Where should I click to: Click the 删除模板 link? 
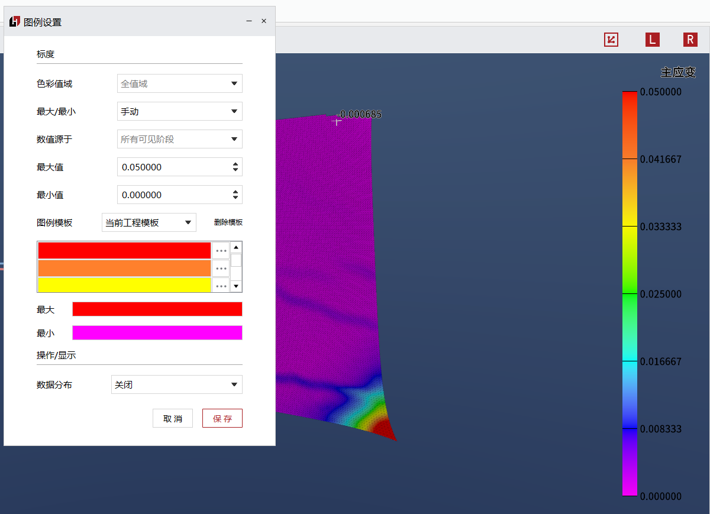coord(228,222)
